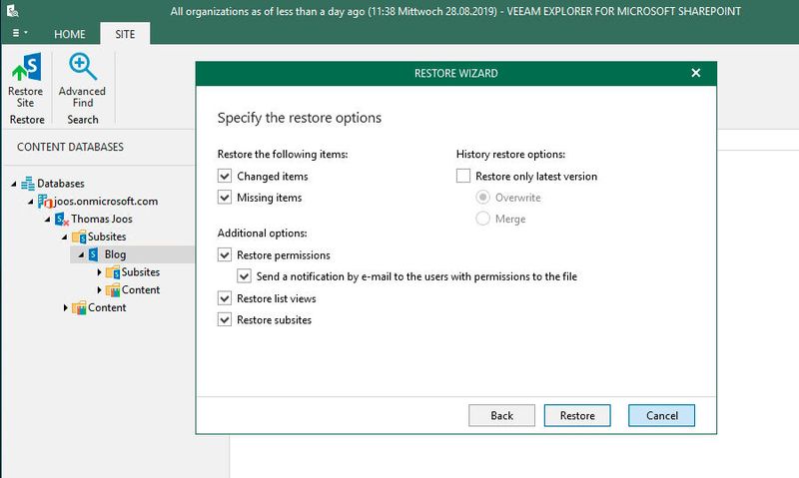Cancel the Restore Wizard
Viewport: 799px width, 478px height.
(x=661, y=415)
